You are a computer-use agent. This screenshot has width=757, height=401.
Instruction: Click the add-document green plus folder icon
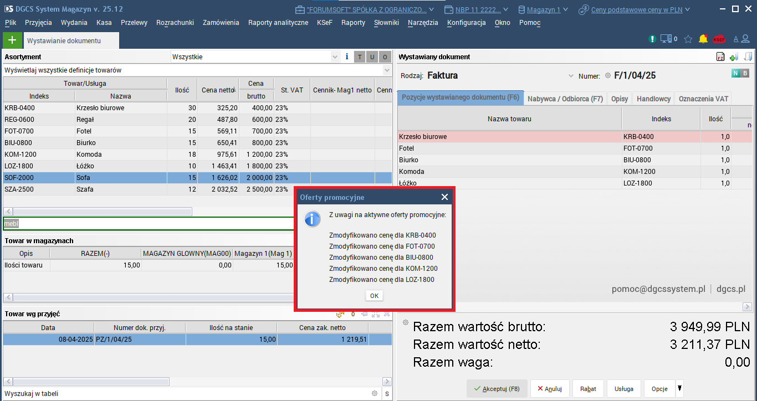(x=734, y=57)
